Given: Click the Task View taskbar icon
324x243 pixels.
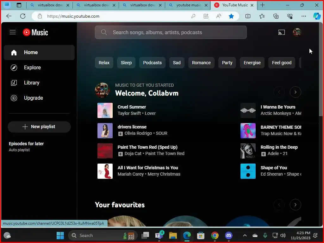Looking at the screenshot, I should [145, 235].
